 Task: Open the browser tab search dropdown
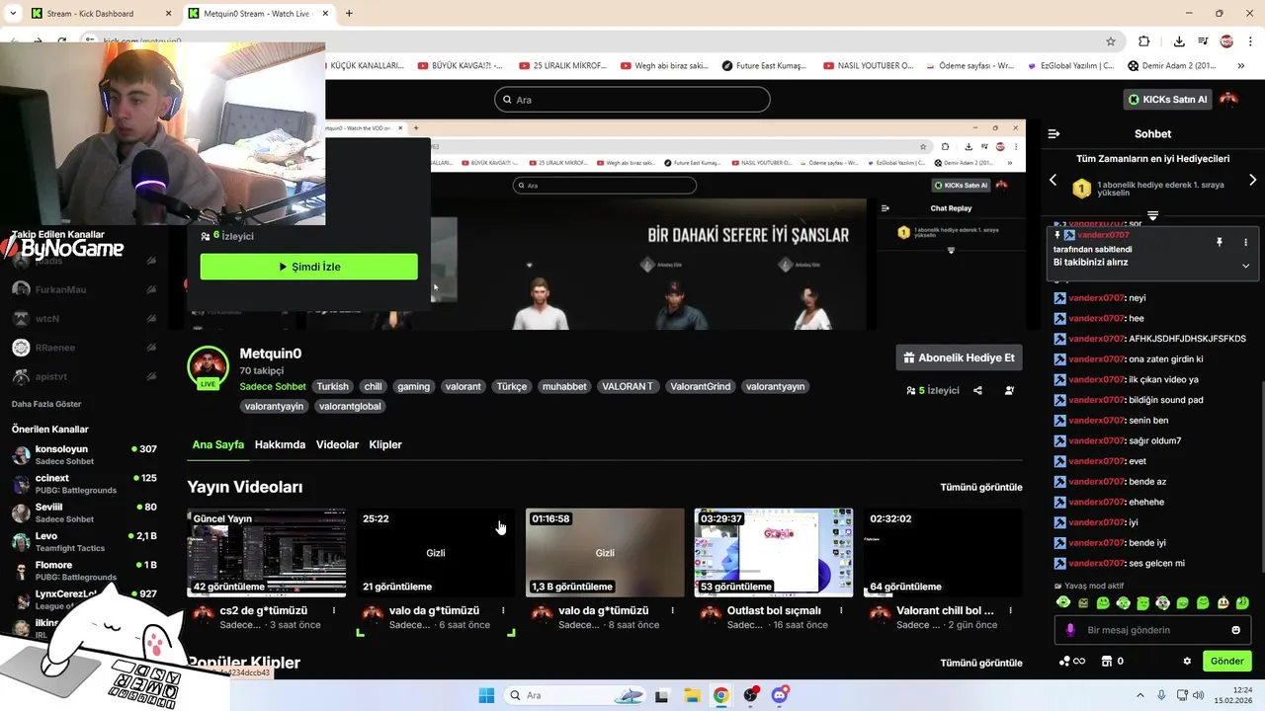12,14
